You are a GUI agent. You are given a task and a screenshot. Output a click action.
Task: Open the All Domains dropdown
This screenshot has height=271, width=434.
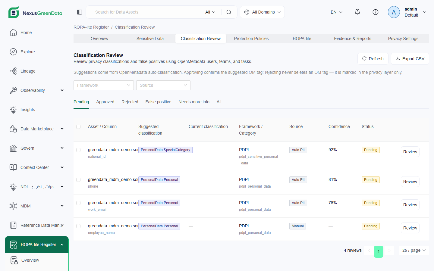pos(262,12)
